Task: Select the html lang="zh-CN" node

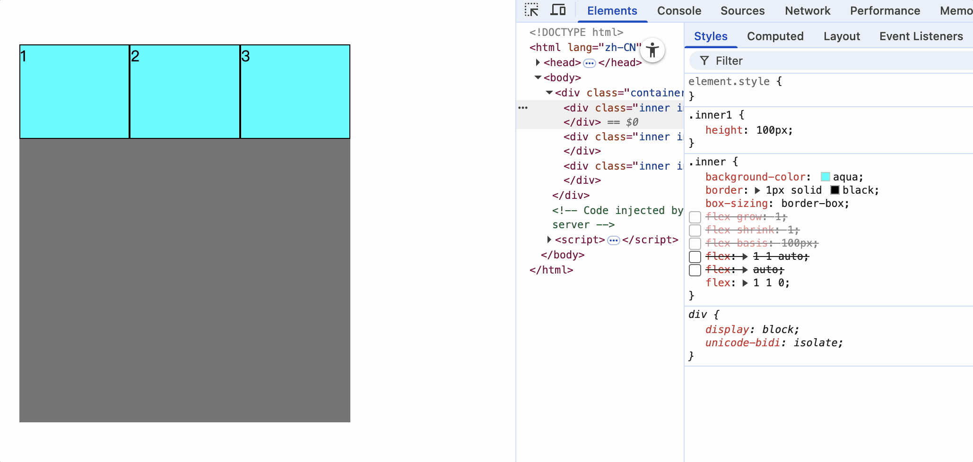Action: coord(585,47)
